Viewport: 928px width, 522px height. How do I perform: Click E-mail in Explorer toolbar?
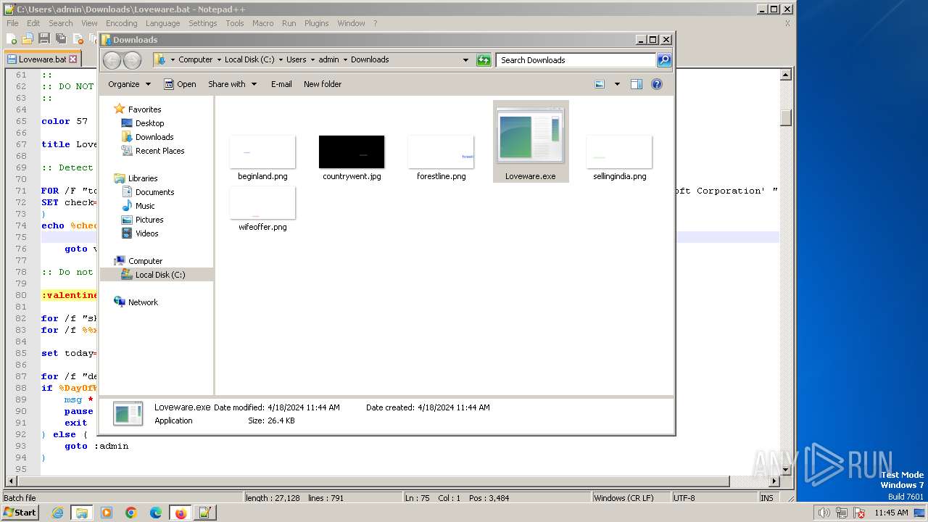(x=281, y=84)
